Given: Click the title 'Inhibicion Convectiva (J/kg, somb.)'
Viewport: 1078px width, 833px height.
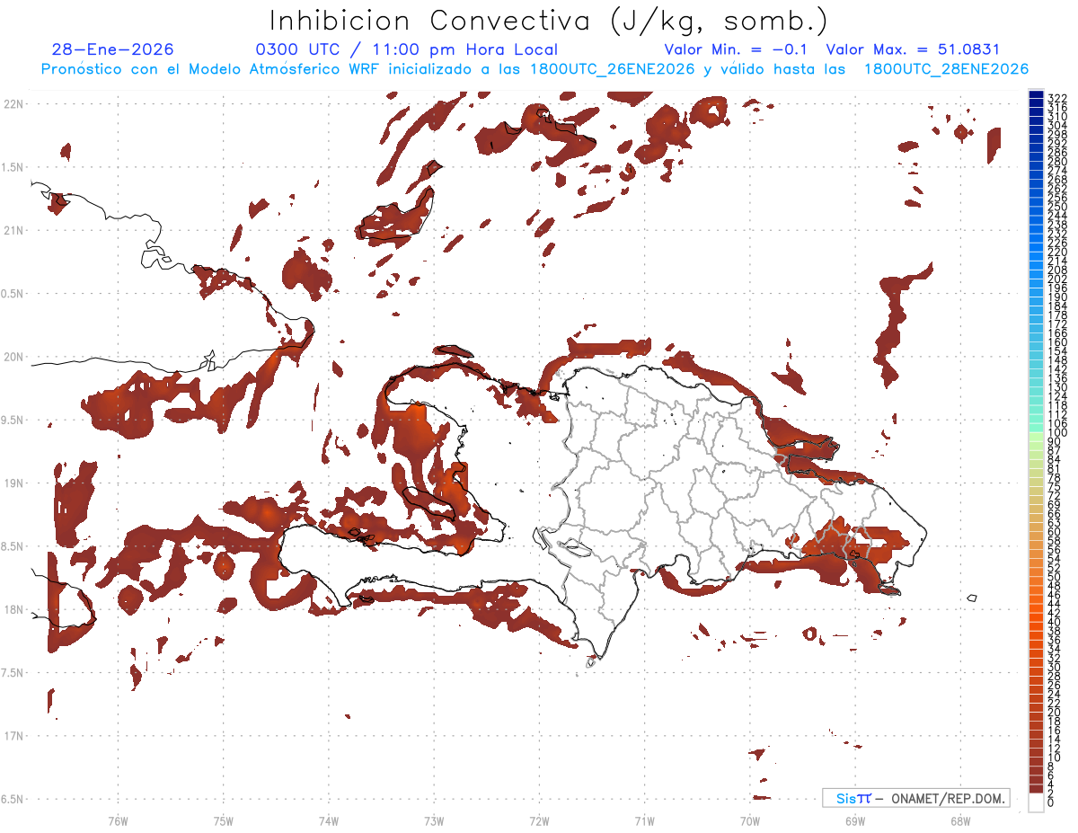Looking at the screenshot, I should tap(548, 22).
